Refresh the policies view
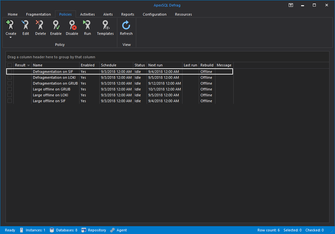 126,25
